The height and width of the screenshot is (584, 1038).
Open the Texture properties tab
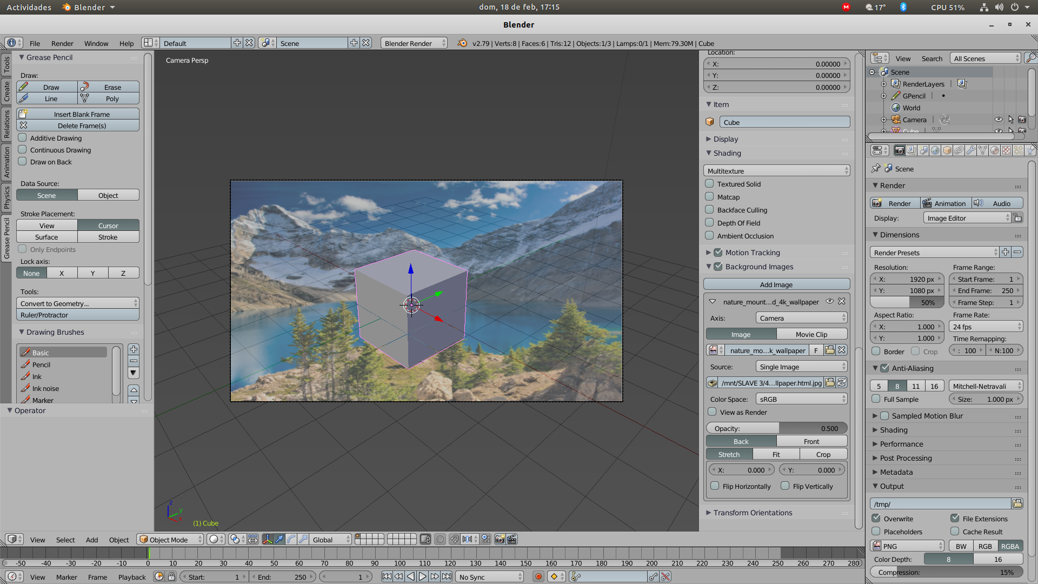1007,150
